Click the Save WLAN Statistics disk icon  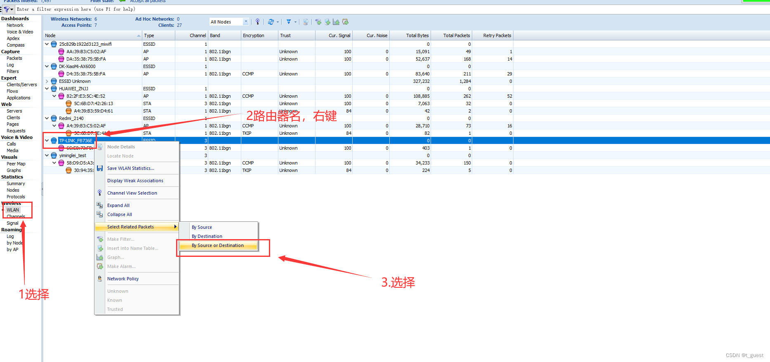(x=100, y=168)
